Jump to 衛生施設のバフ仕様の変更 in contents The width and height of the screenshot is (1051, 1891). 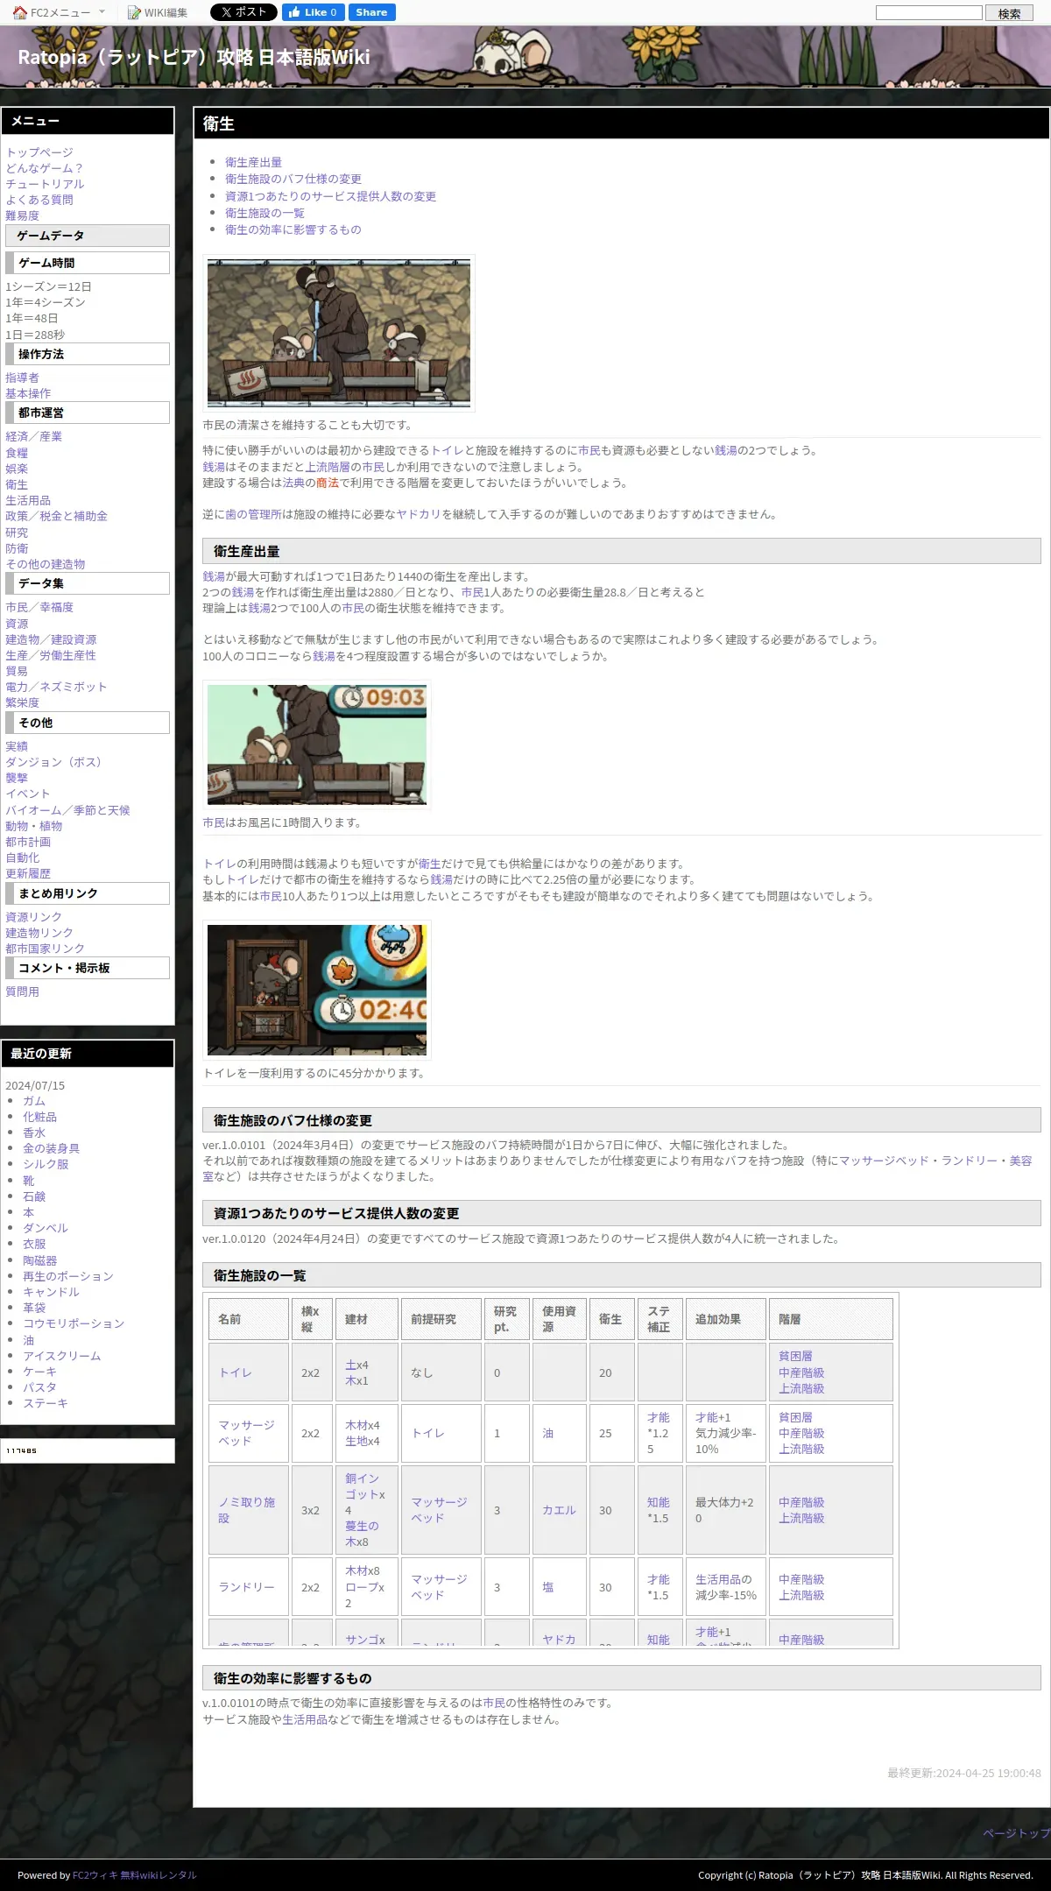(293, 179)
